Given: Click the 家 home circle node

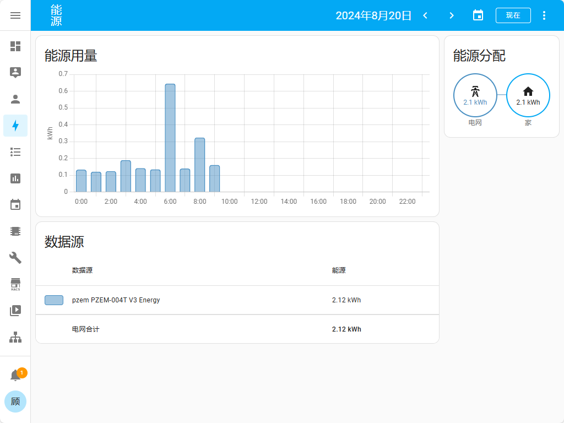Looking at the screenshot, I should (528, 96).
